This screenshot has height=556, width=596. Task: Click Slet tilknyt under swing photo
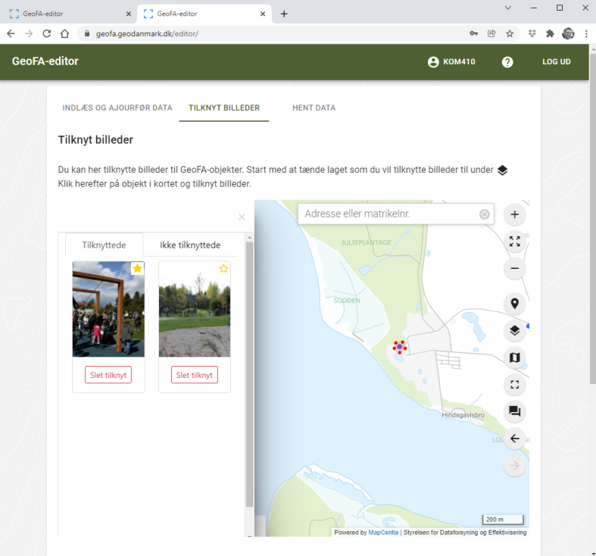[108, 375]
